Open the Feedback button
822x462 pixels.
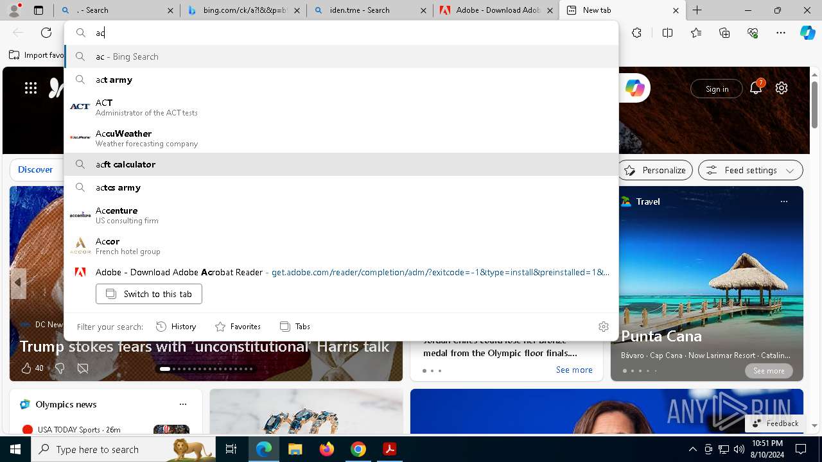pos(775,423)
